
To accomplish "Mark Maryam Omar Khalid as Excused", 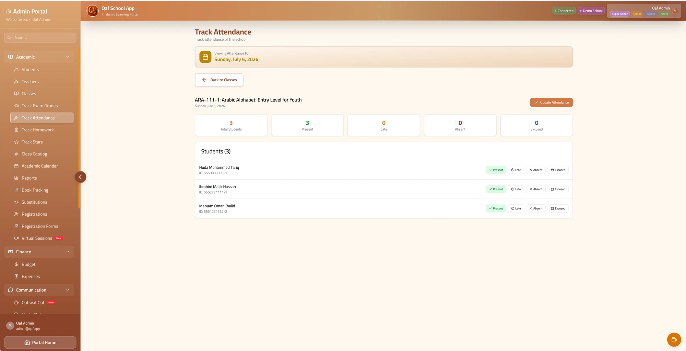I will (558, 208).
